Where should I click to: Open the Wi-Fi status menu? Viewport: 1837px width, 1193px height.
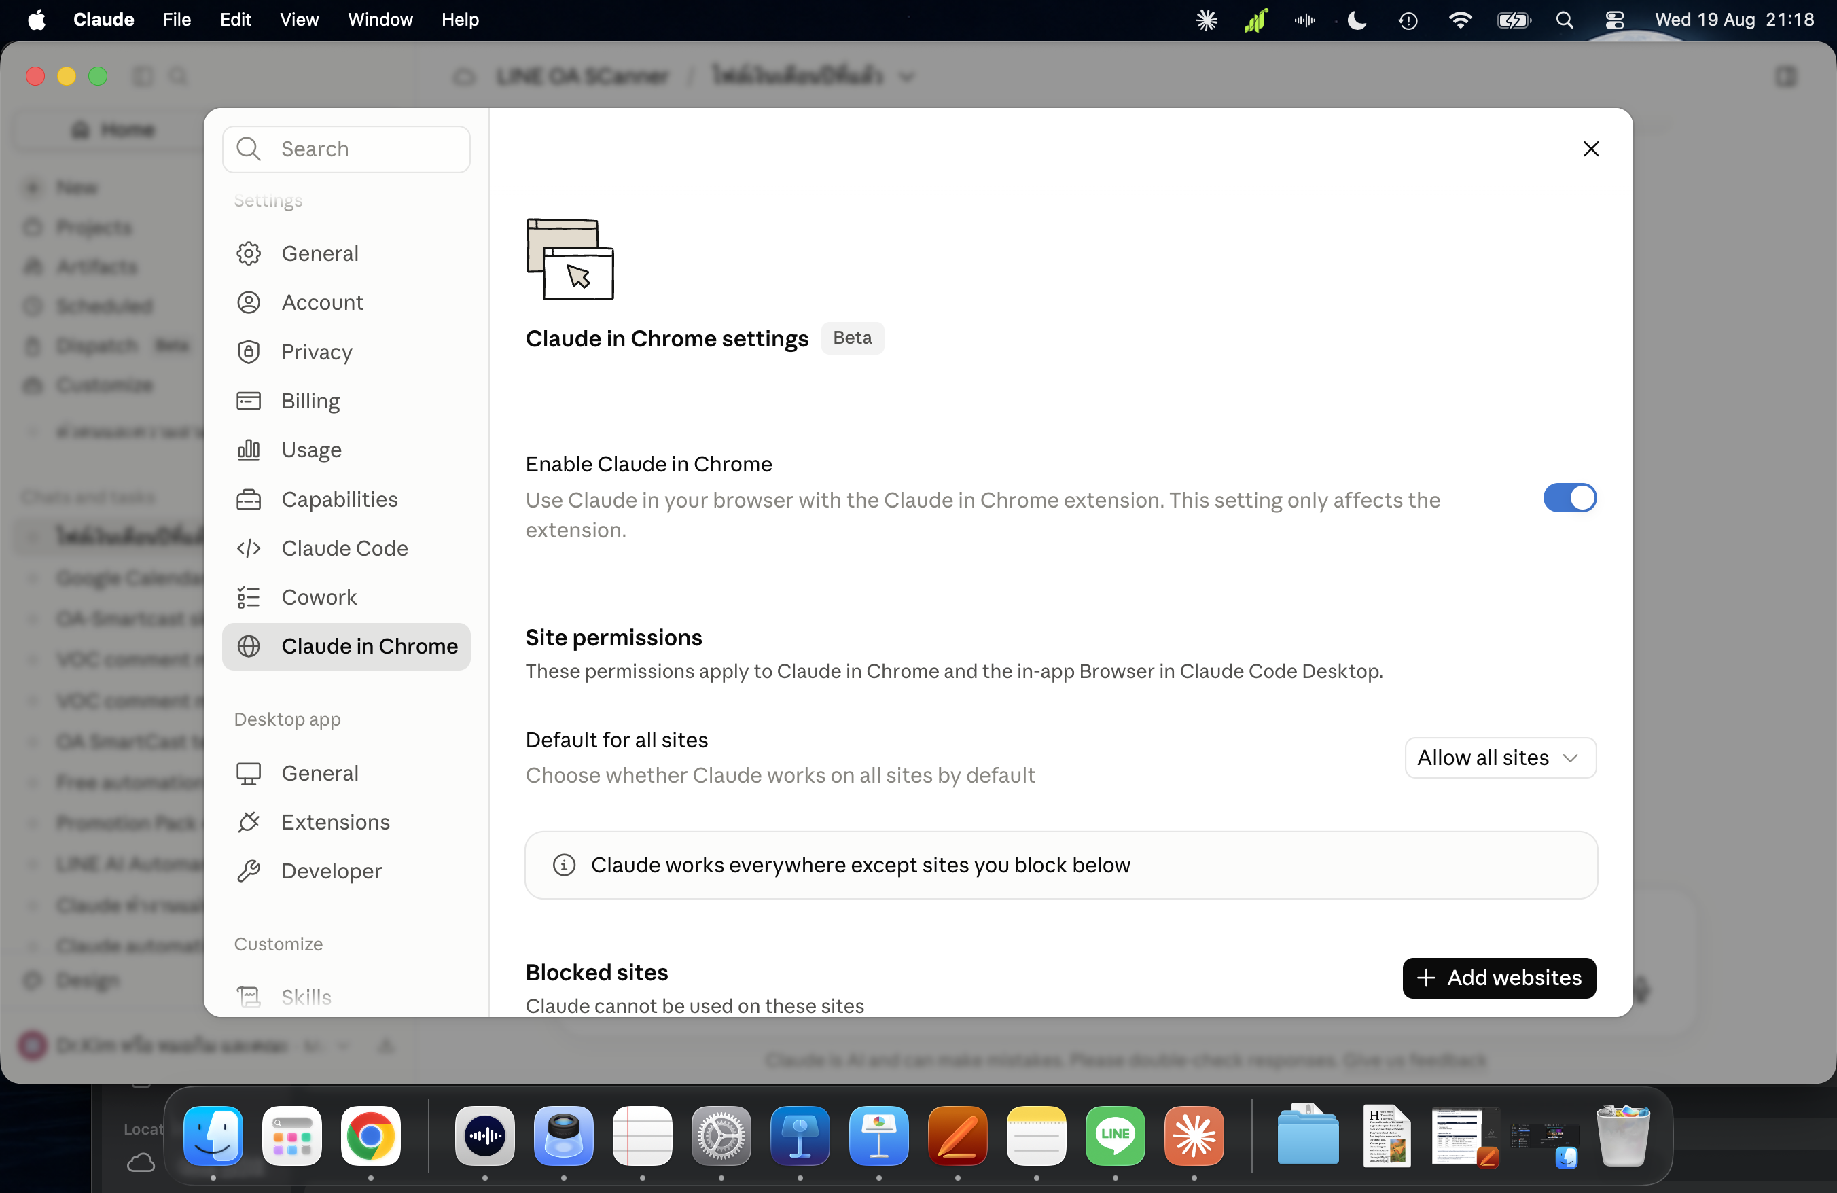pos(1459,19)
